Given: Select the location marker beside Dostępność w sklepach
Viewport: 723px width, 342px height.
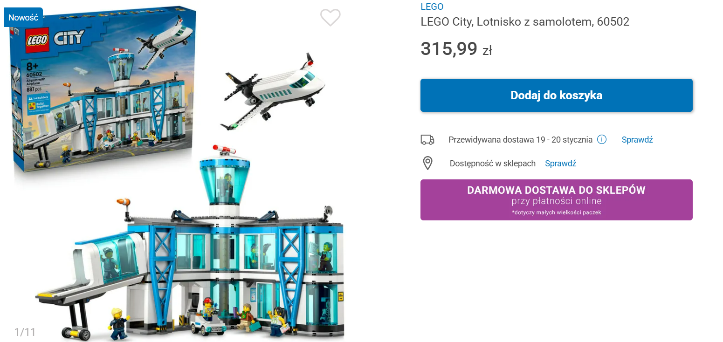Looking at the screenshot, I should click(428, 163).
